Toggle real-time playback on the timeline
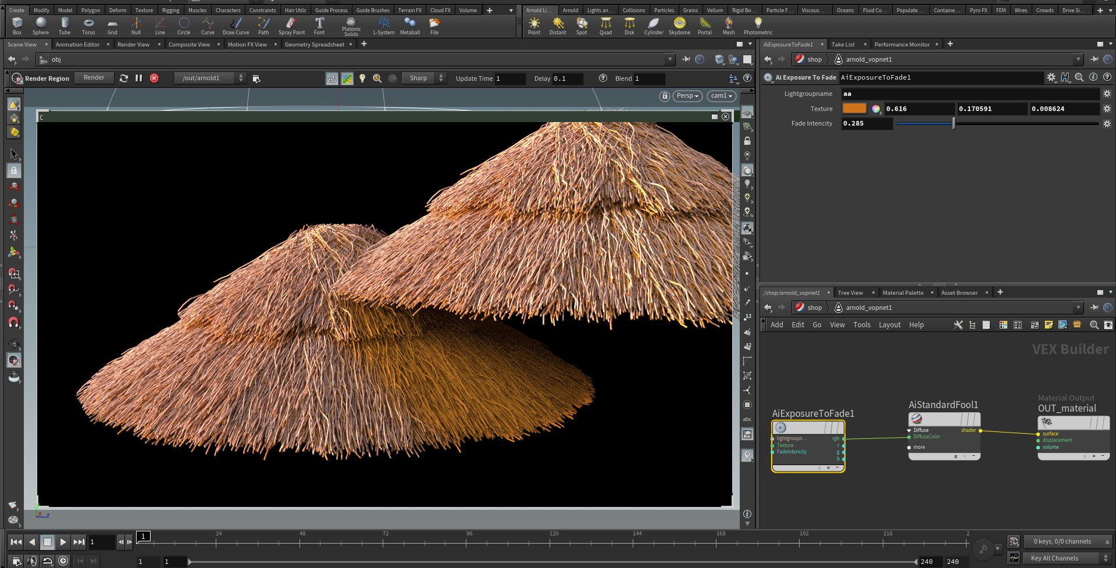The width and height of the screenshot is (1116, 568). [x=63, y=560]
